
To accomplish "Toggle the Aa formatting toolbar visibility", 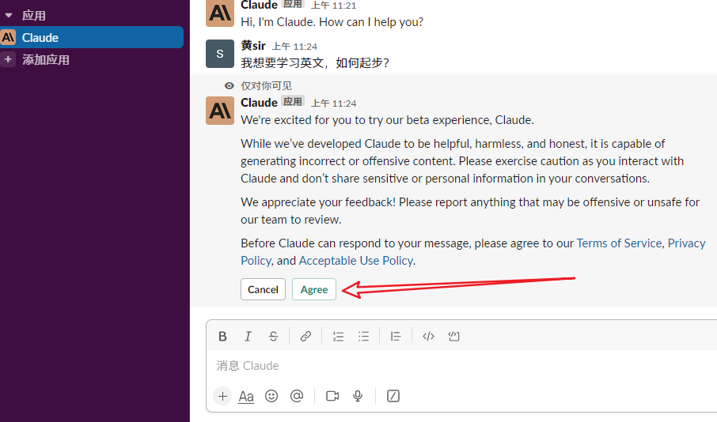I will 246,396.
